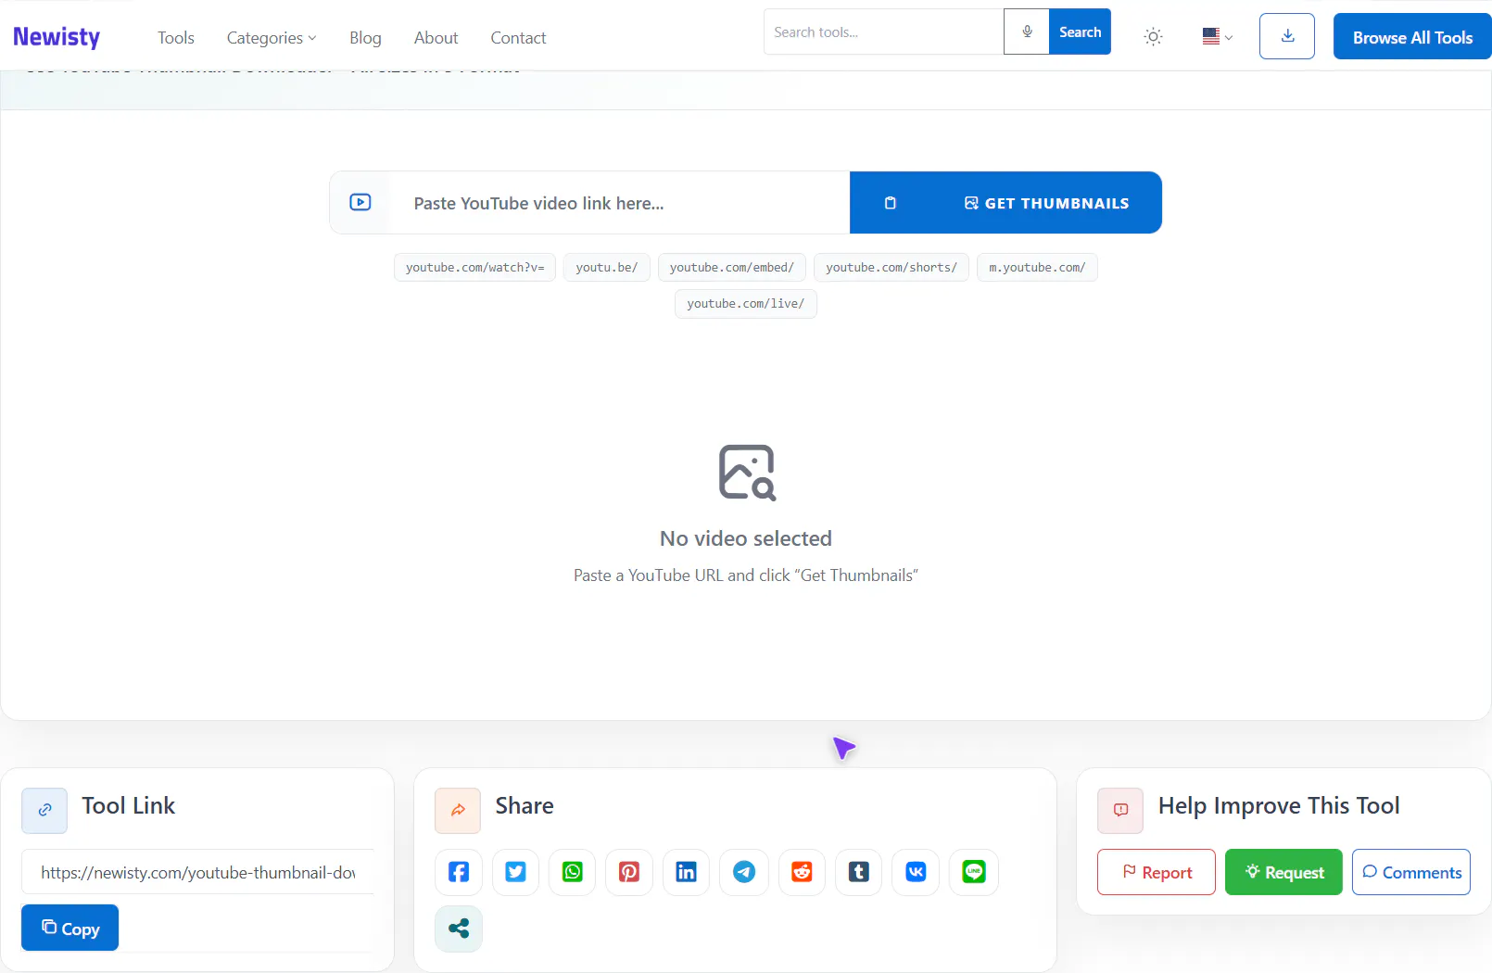
Task: Open the Contact page
Action: tap(518, 38)
